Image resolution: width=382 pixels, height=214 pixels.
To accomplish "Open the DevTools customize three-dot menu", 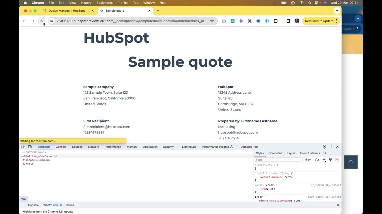I will (331, 147).
